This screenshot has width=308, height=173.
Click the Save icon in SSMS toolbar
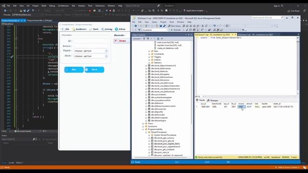[161, 26]
